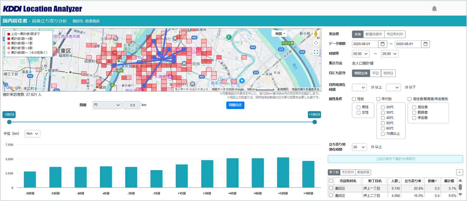Open the 05:00 start time dropdown
The image size is (467, 201).
[x=360, y=54]
